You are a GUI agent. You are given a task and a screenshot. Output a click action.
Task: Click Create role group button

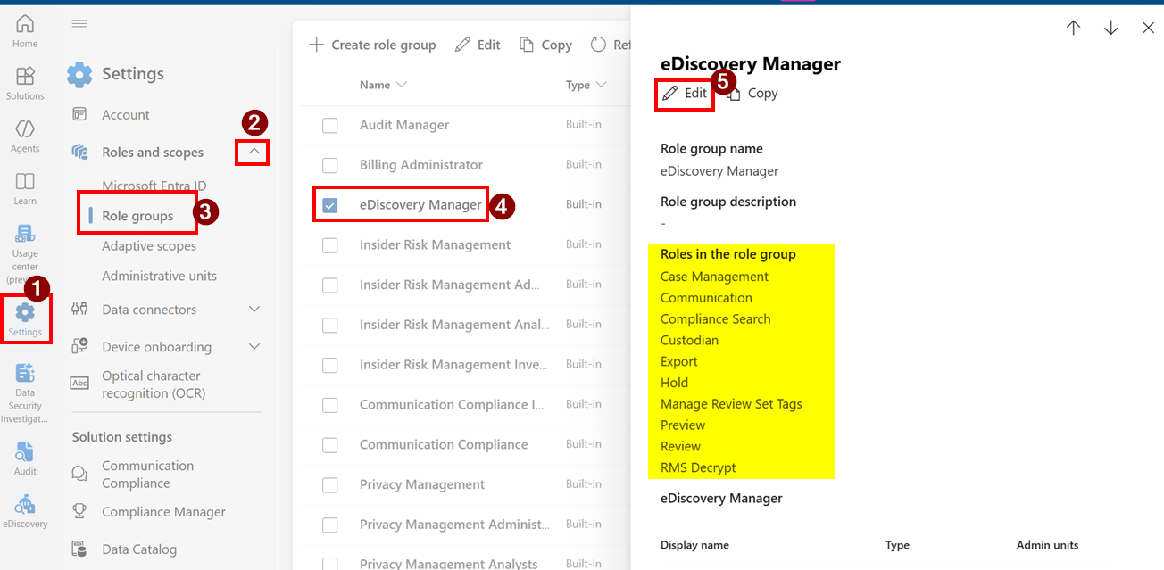(x=372, y=45)
